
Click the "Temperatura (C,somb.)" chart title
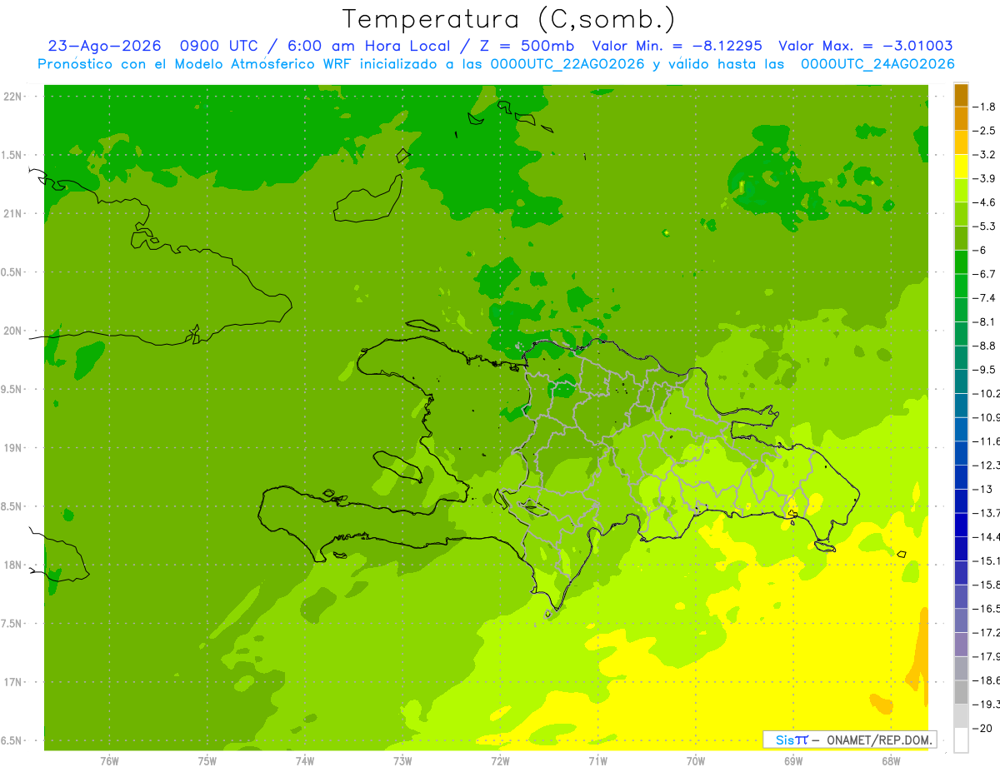509,19
